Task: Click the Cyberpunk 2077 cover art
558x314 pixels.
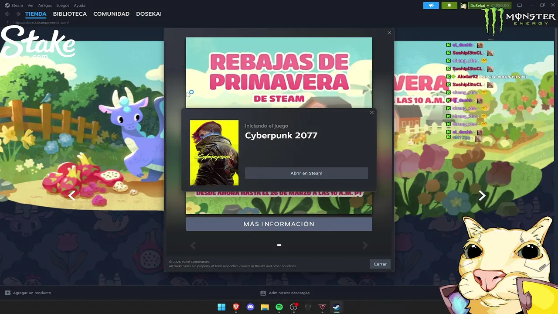Action: click(214, 153)
